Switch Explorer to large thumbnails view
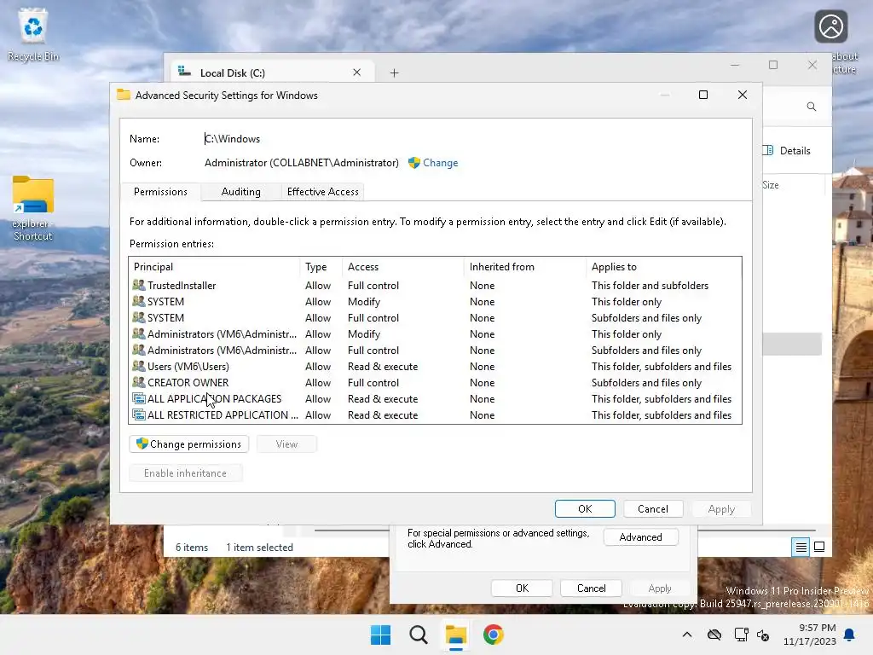Image resolution: width=873 pixels, height=655 pixels. [x=819, y=547]
